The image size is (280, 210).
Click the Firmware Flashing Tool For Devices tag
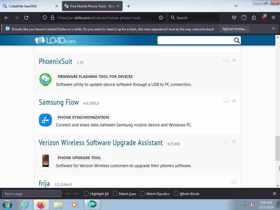(x=95, y=77)
